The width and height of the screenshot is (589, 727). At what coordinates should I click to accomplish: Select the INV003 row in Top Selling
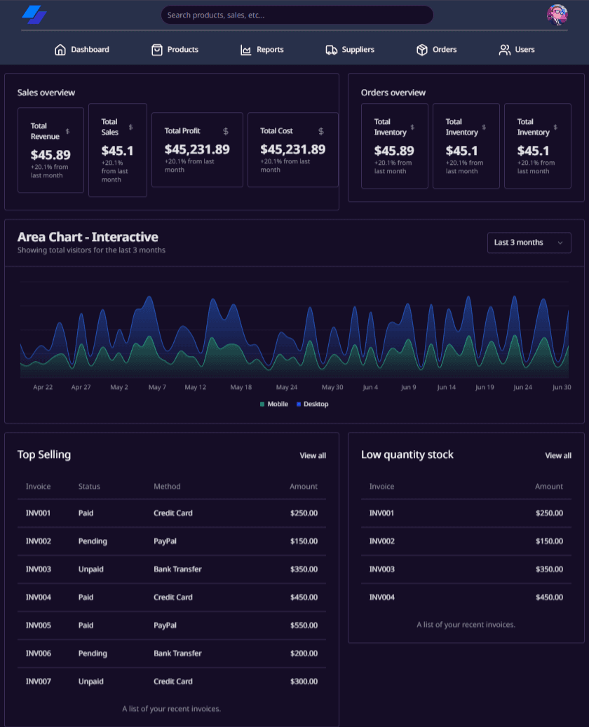pos(172,569)
